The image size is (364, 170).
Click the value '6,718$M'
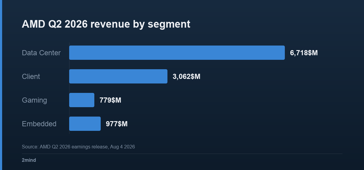304,53
